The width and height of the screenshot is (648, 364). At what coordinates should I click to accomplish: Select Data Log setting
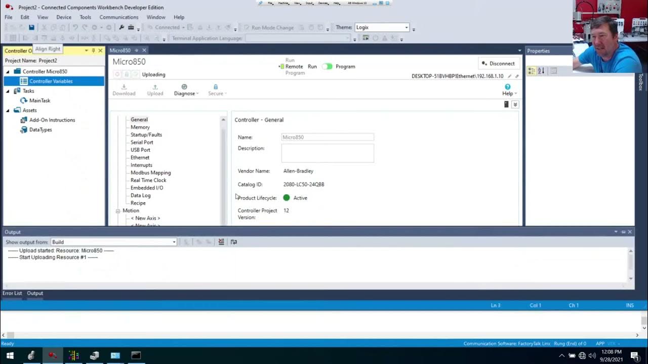[x=140, y=196]
